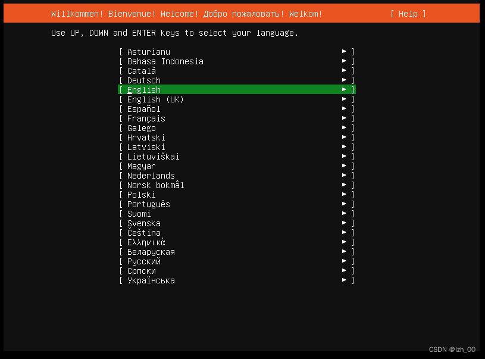Click the arrow on highlighted English row

[344, 89]
